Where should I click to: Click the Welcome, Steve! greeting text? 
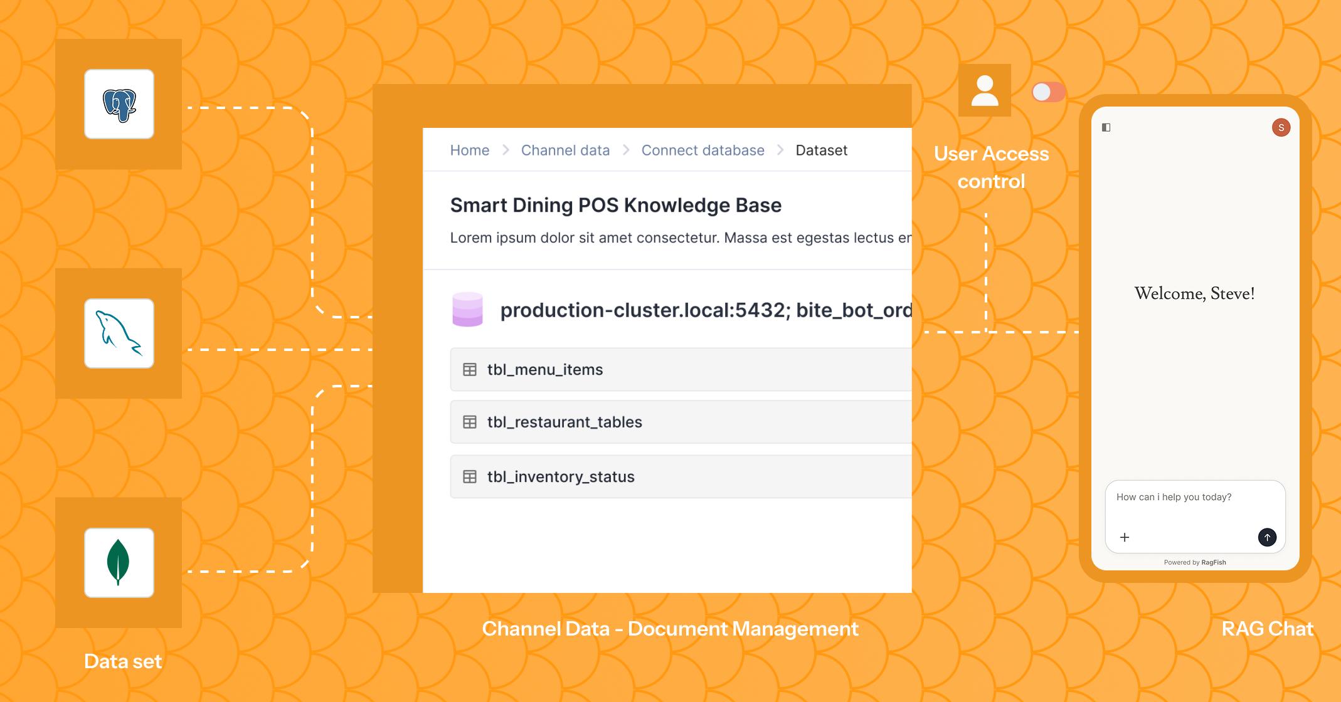click(1194, 293)
